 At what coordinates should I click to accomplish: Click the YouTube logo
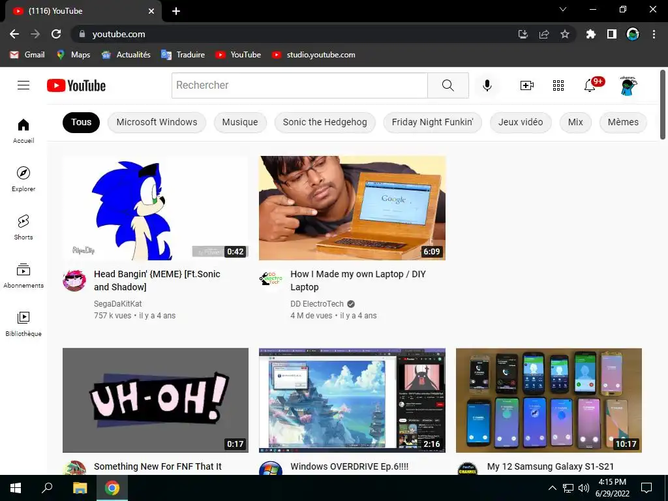76,85
